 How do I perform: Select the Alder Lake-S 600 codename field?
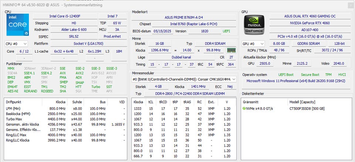point(74,30)
